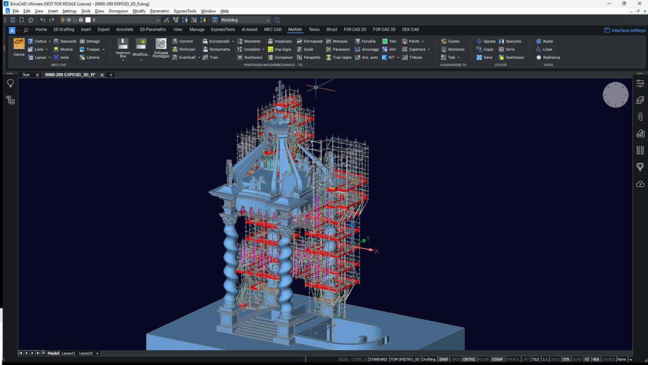The height and width of the screenshot is (365, 648).
Task: Open the Dimension menu
Action: 118,10
